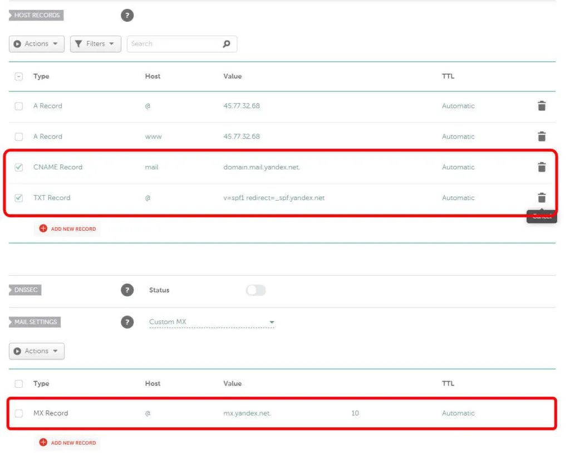Image resolution: width=570 pixels, height=453 pixels.
Task: Click trash icon on CNAME Record row
Action: [541, 167]
